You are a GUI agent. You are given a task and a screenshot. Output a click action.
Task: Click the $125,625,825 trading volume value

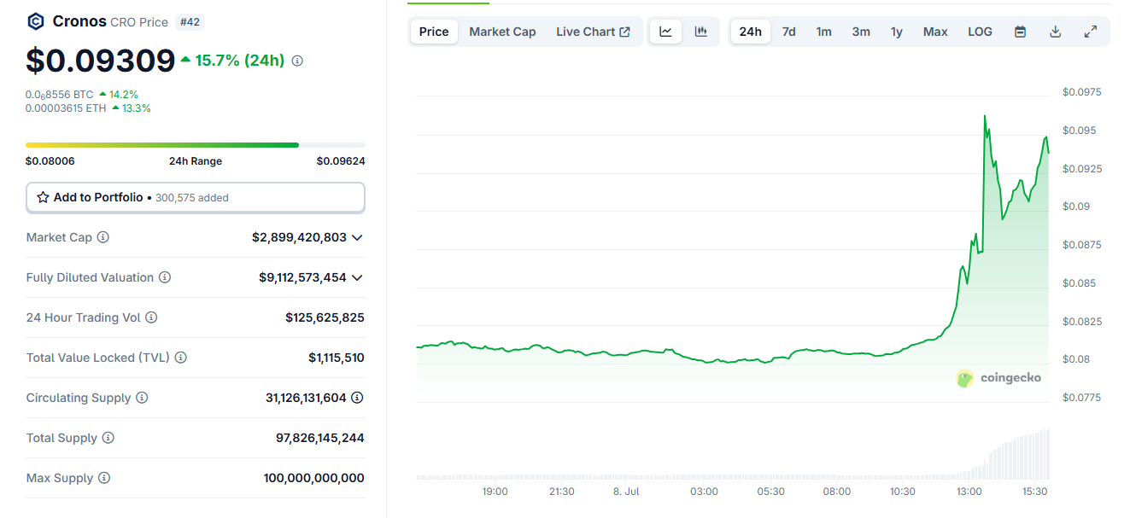(x=325, y=317)
